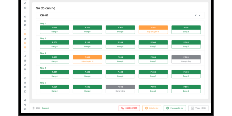
Task: Click the bell notification icon in sidebar
Action: point(25,3)
